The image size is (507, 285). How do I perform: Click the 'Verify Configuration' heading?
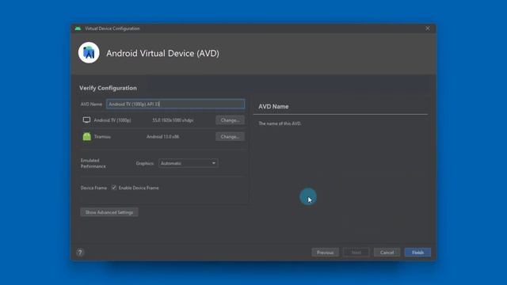[x=108, y=88]
